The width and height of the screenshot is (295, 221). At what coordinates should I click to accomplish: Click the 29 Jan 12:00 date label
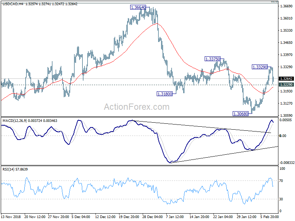(x=247, y=217)
